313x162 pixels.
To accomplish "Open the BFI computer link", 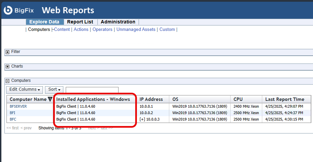I will (12, 113).
